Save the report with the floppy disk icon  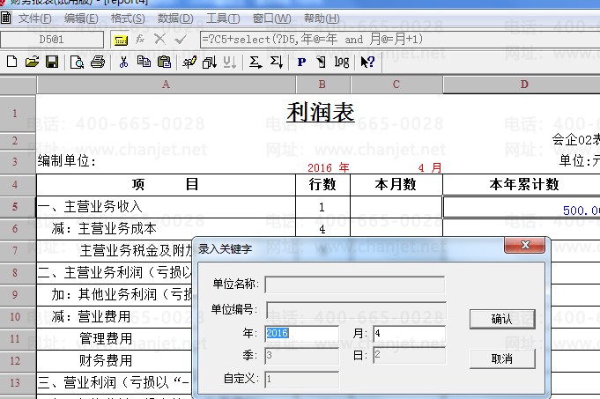[52, 62]
